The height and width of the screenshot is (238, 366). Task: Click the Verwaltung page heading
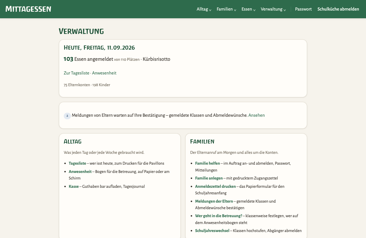pos(81,31)
